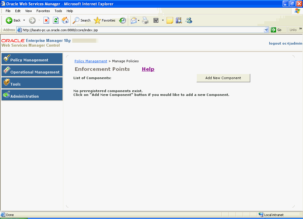
Task: Click the toolbox icon beside Tools
Action: 7,82
